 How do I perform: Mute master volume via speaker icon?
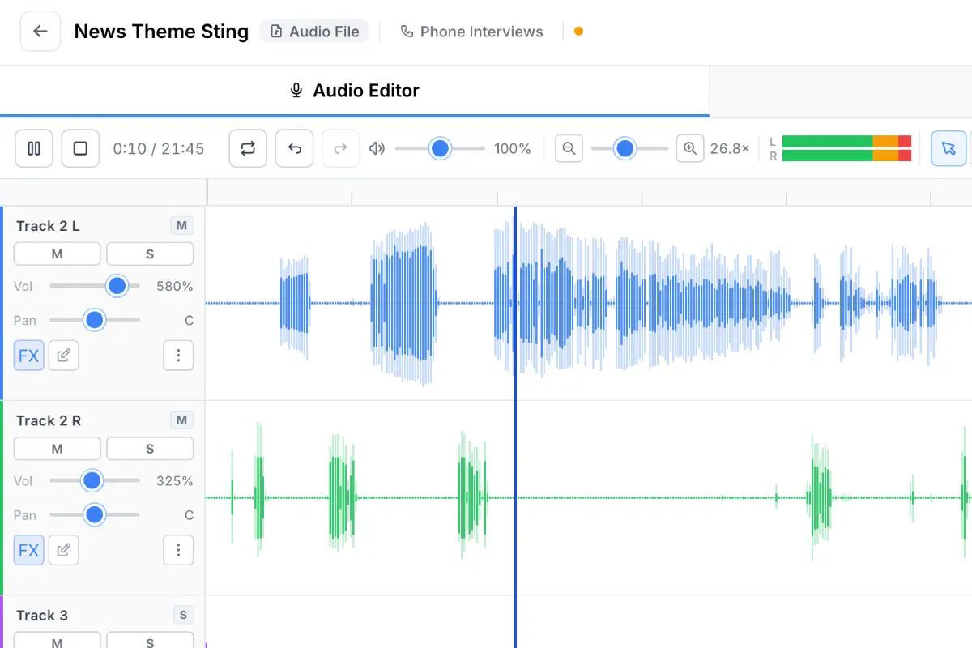[377, 148]
